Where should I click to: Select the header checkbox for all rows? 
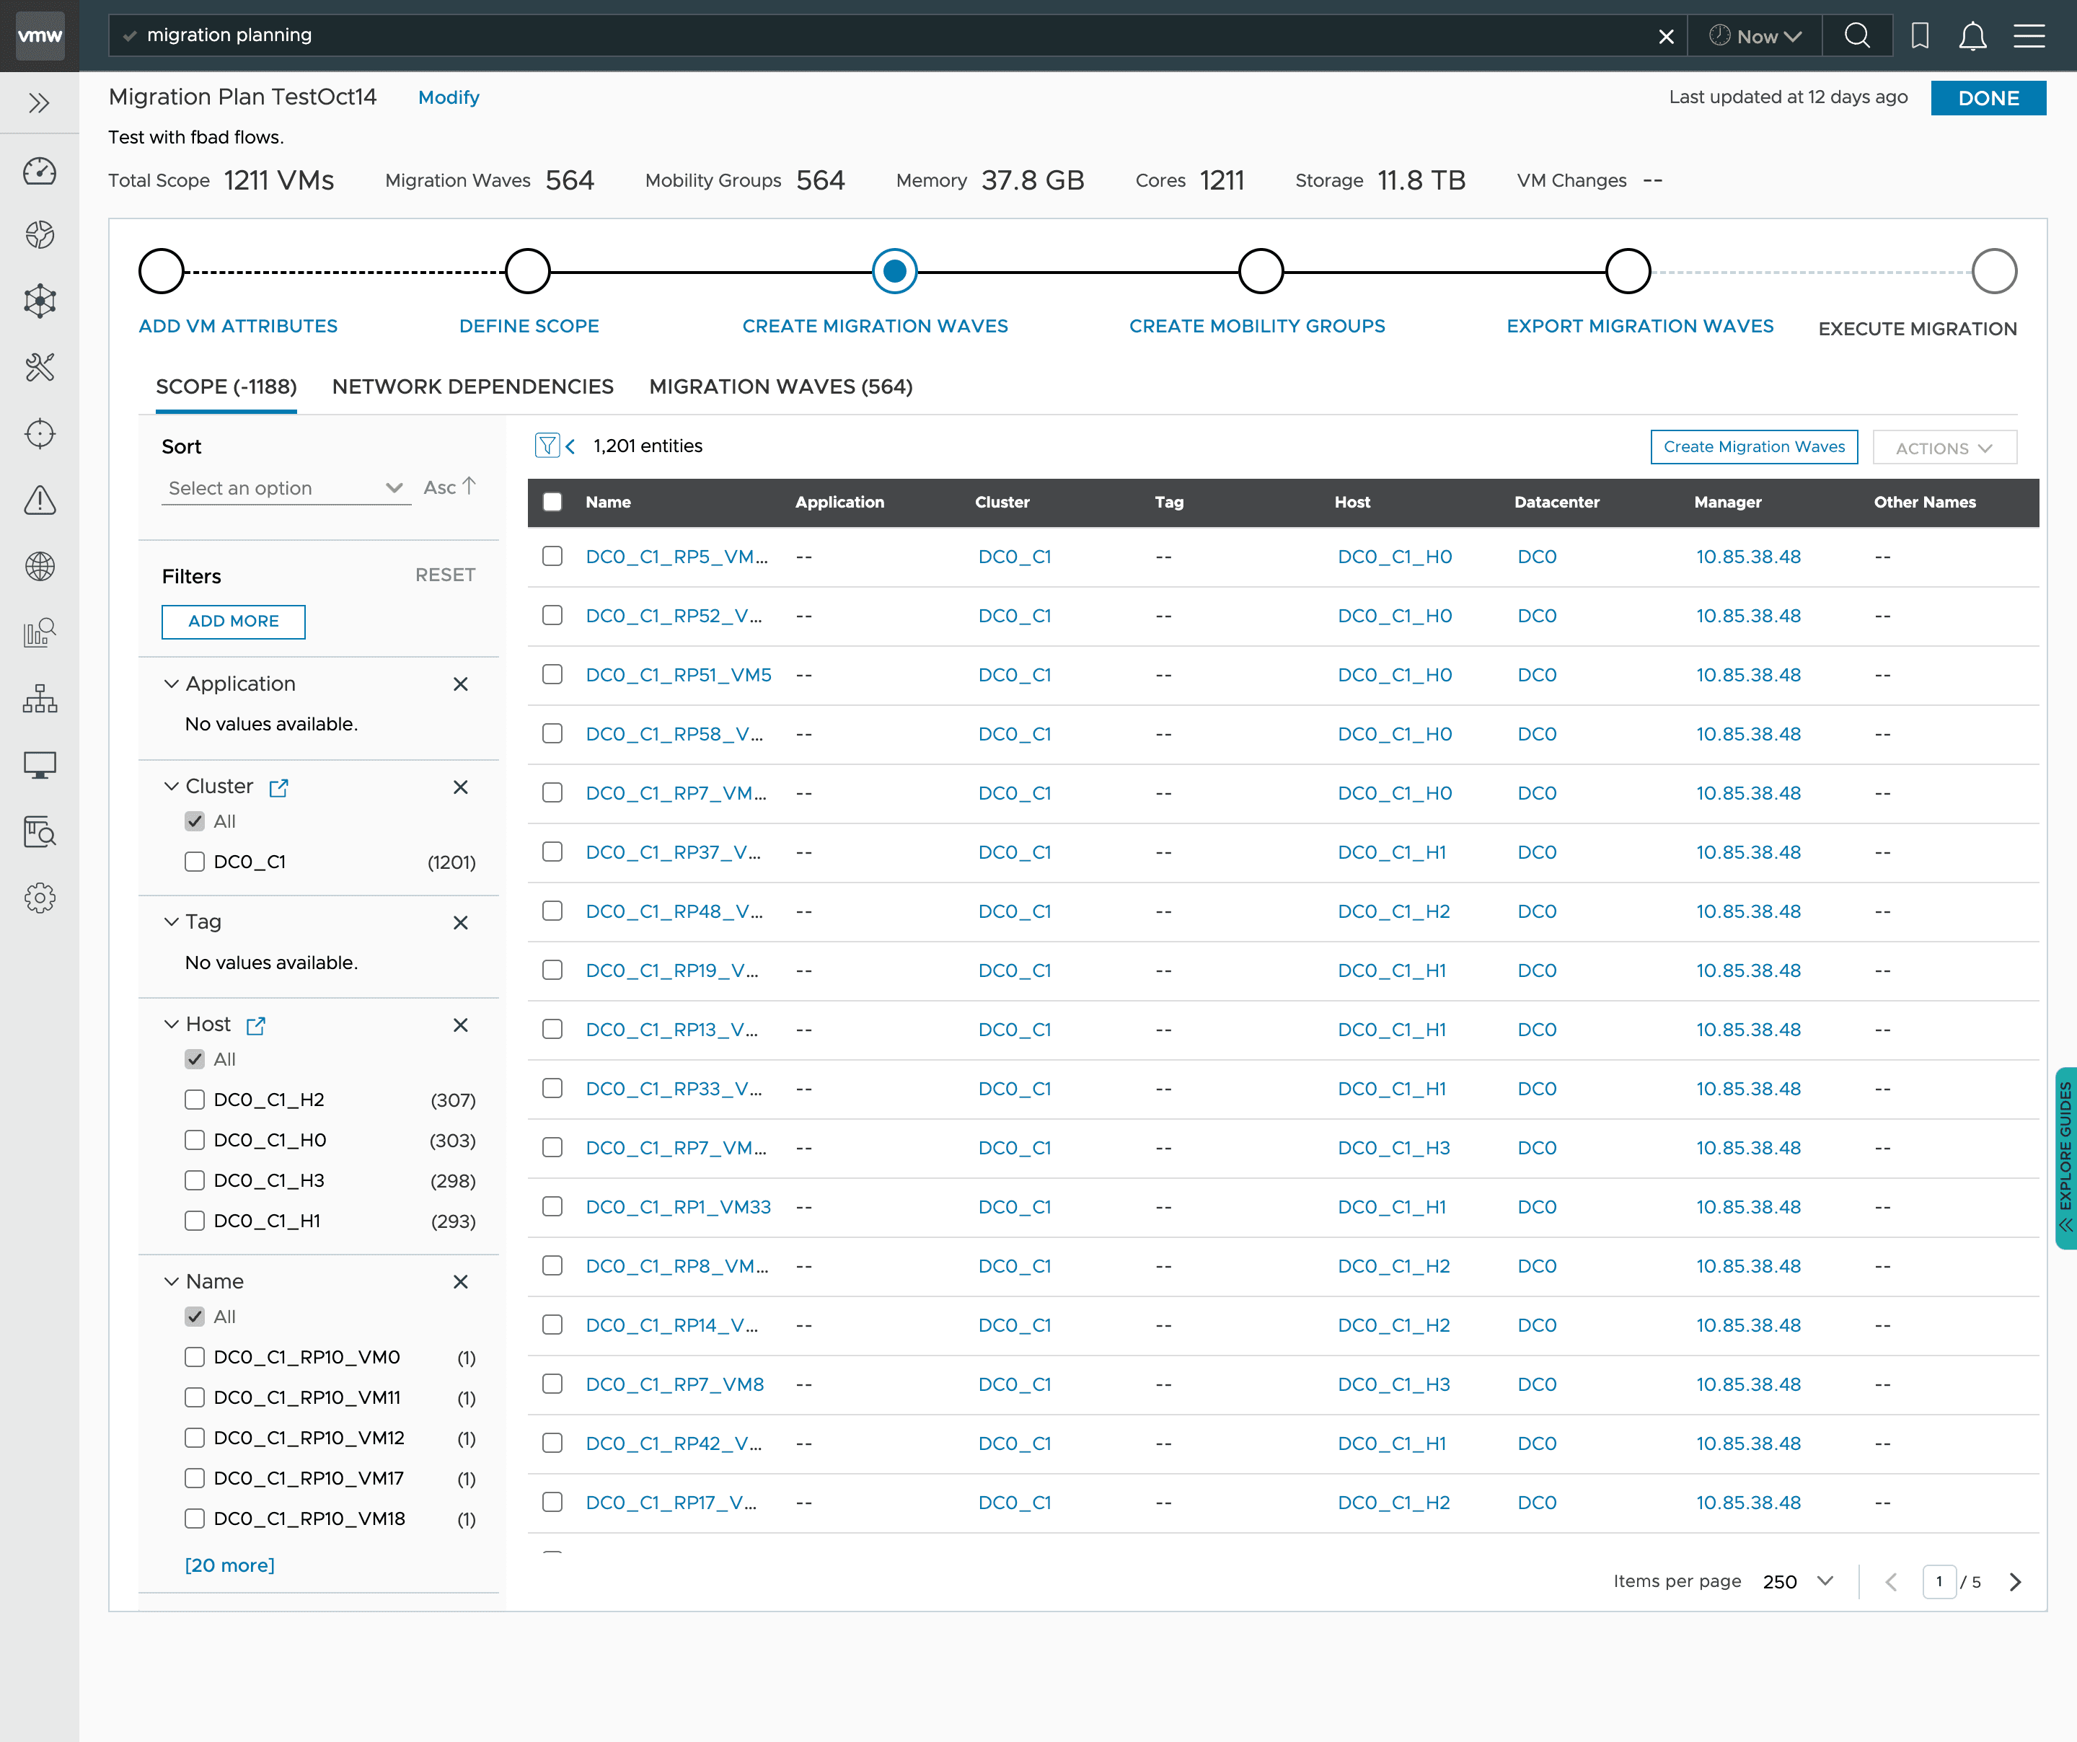[x=553, y=503]
